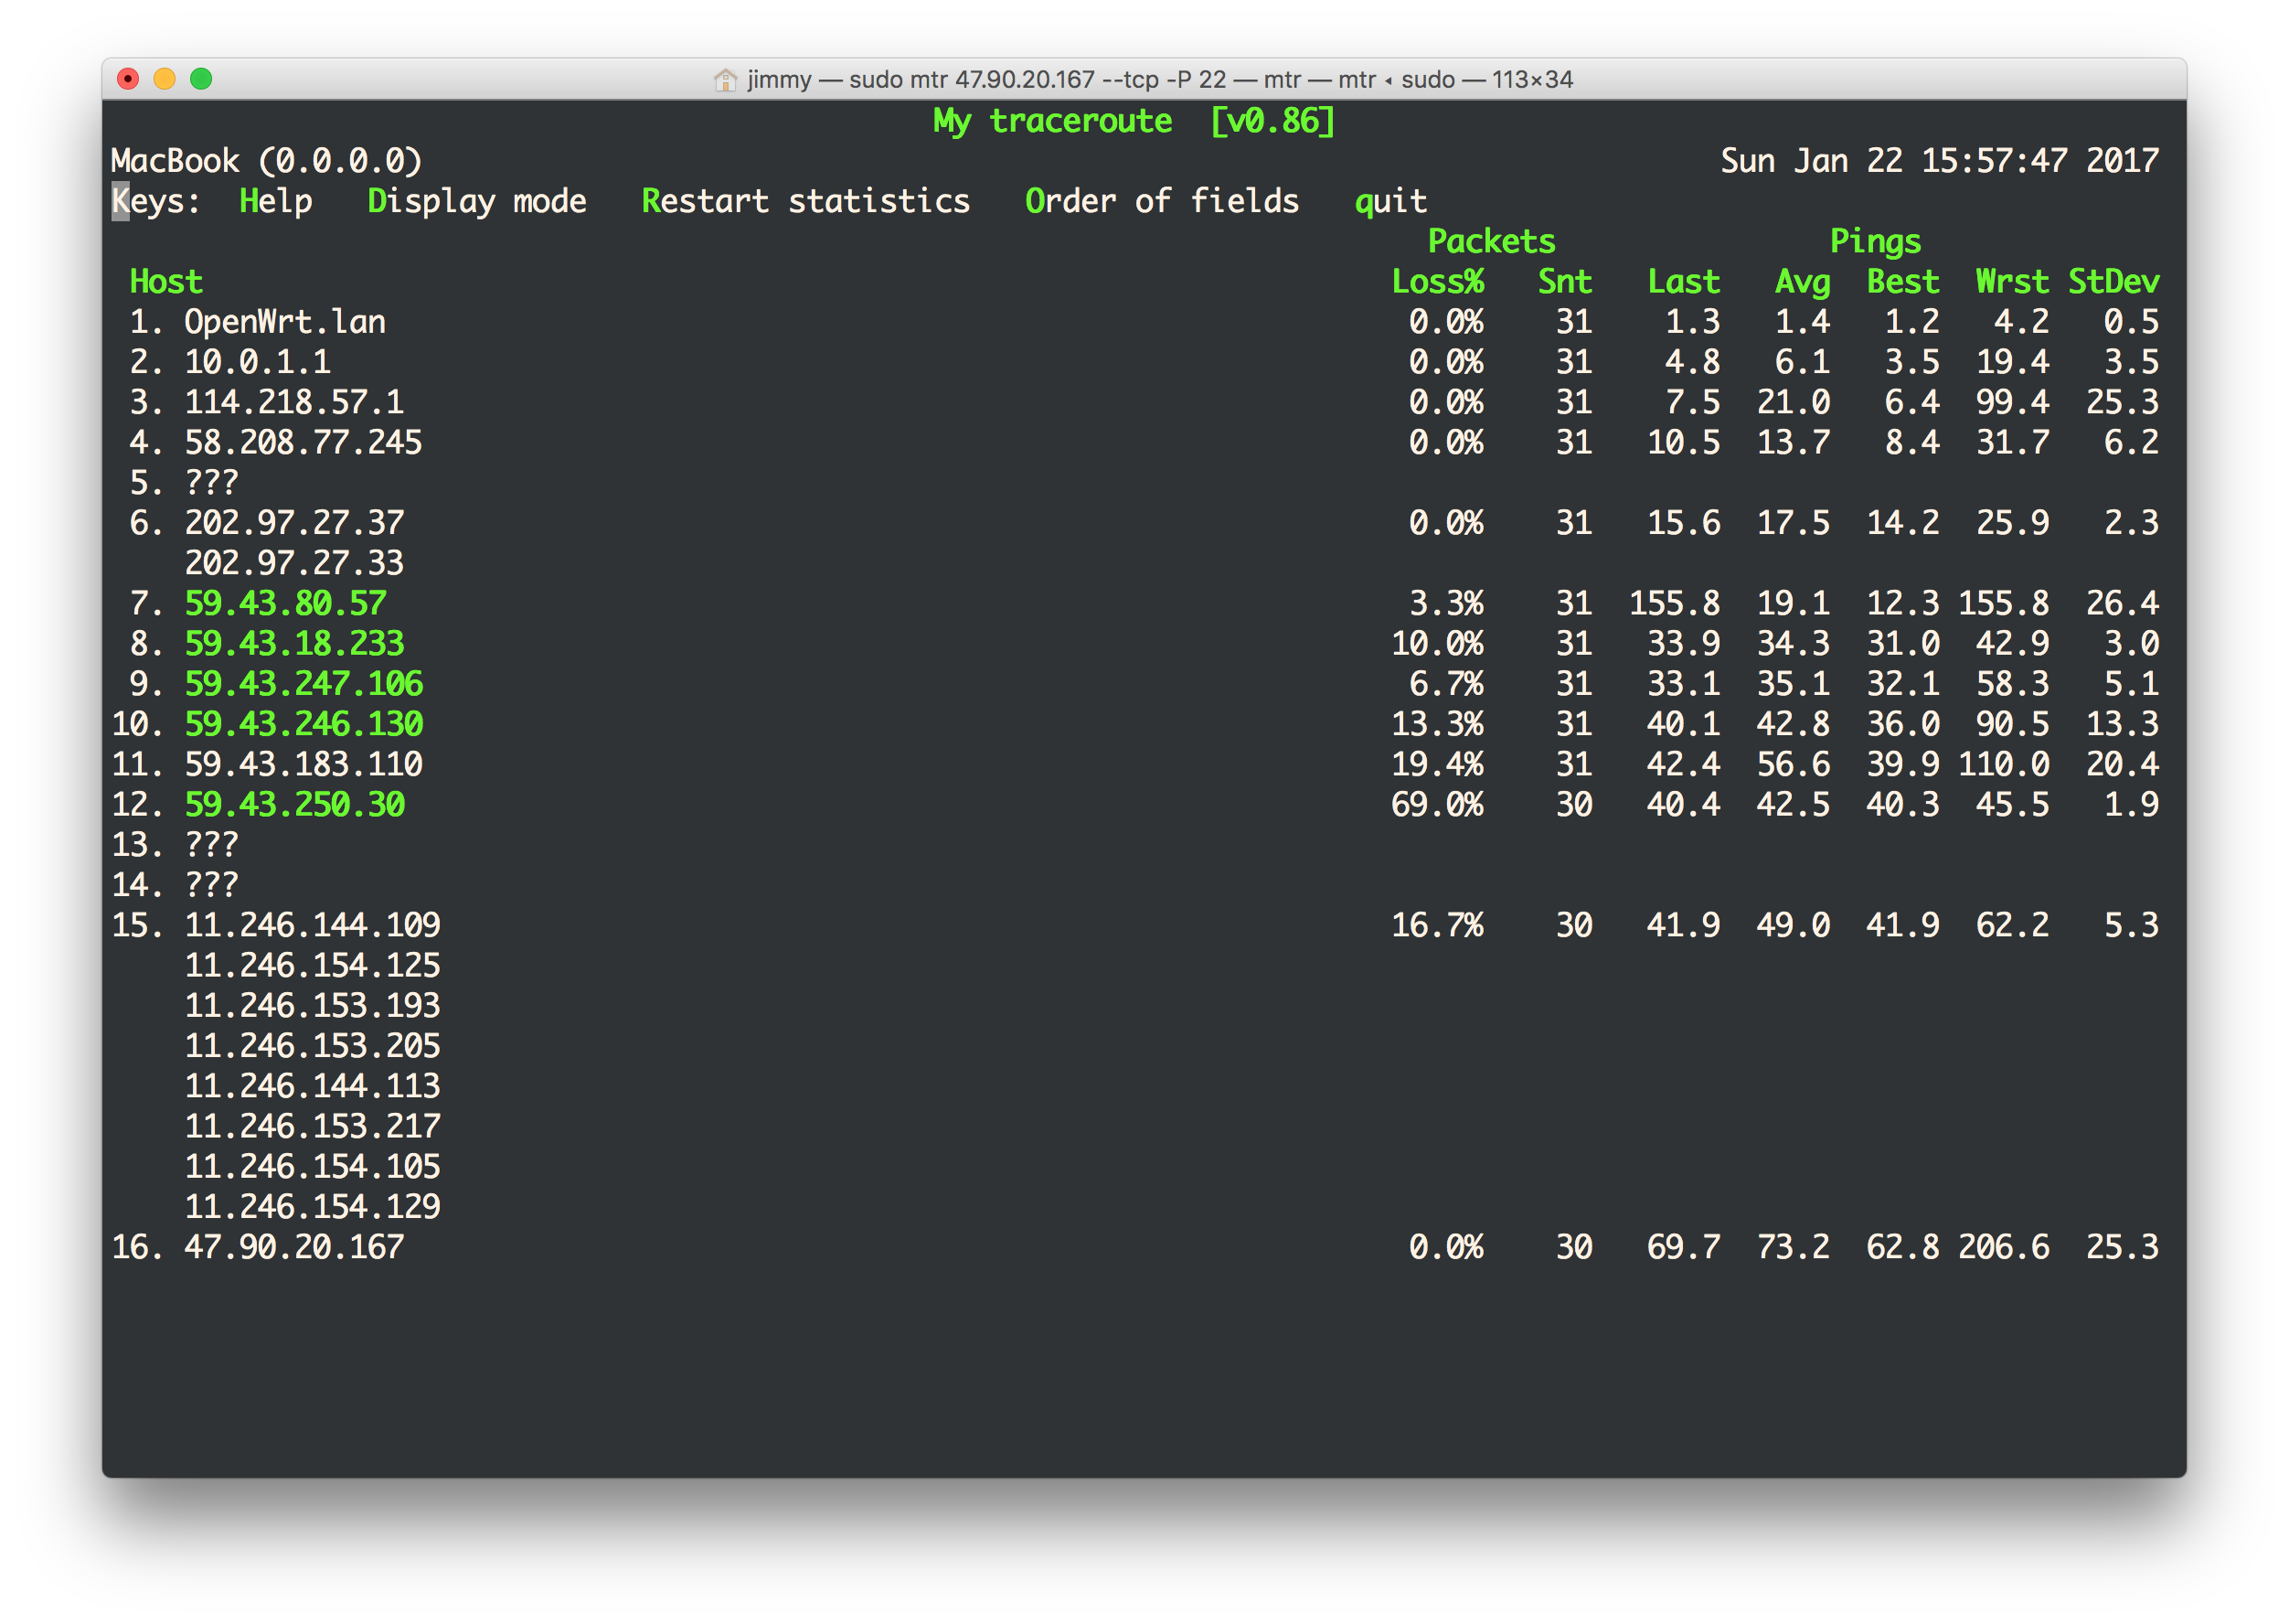Image resolution: width=2289 pixels, height=1624 pixels.
Task: Click green host 59.43.250.30
Action: click(295, 804)
